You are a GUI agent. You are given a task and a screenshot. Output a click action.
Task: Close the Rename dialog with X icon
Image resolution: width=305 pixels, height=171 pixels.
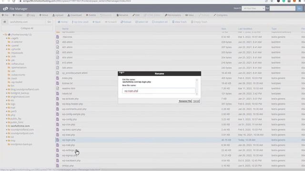122,73
